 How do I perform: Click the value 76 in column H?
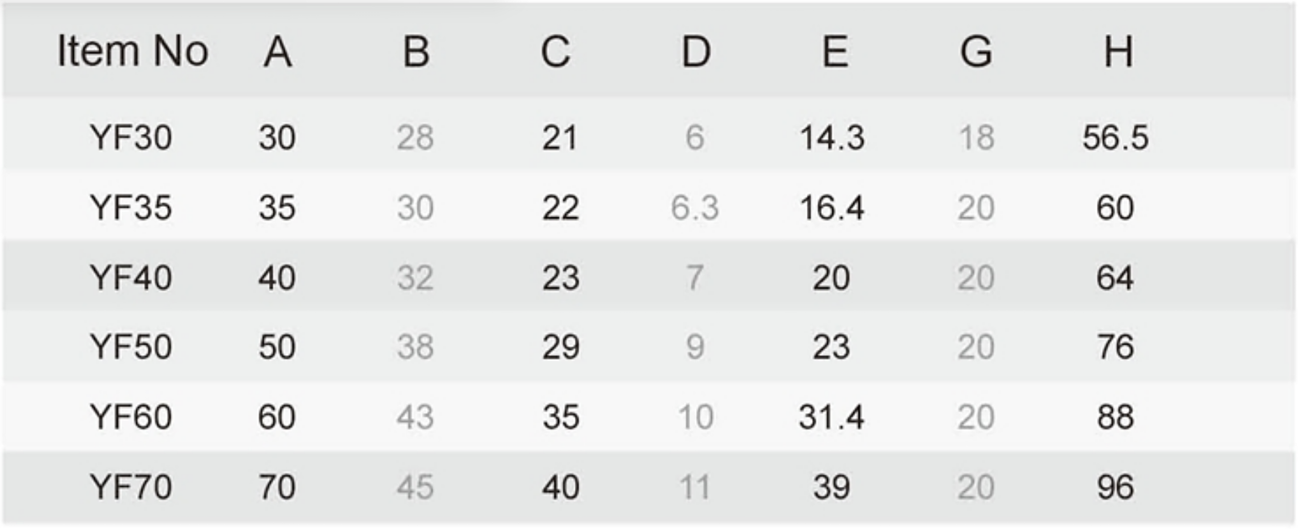(1115, 346)
